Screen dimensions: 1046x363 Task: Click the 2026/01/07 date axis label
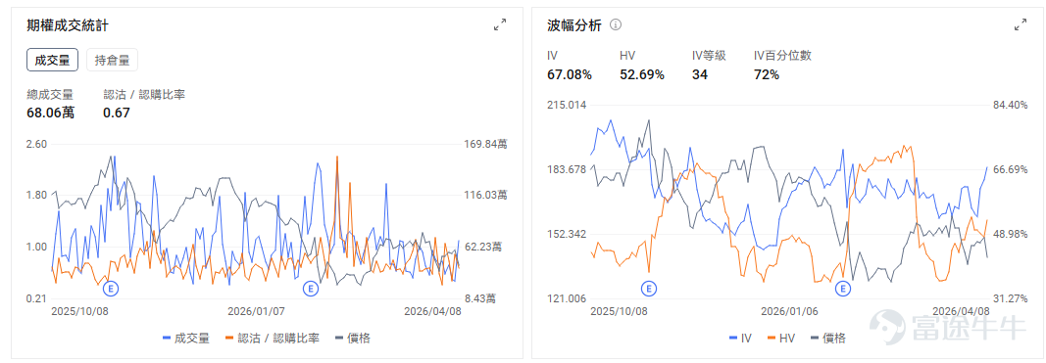point(255,311)
